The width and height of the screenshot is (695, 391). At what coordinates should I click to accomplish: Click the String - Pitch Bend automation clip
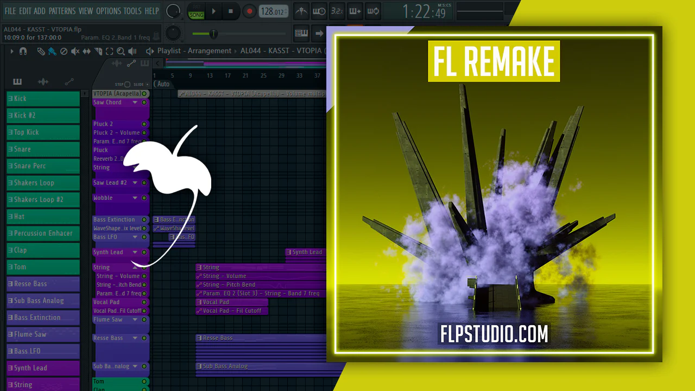click(261, 285)
